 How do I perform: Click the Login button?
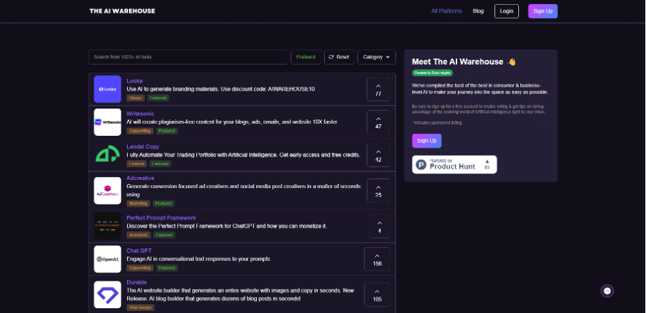point(507,11)
